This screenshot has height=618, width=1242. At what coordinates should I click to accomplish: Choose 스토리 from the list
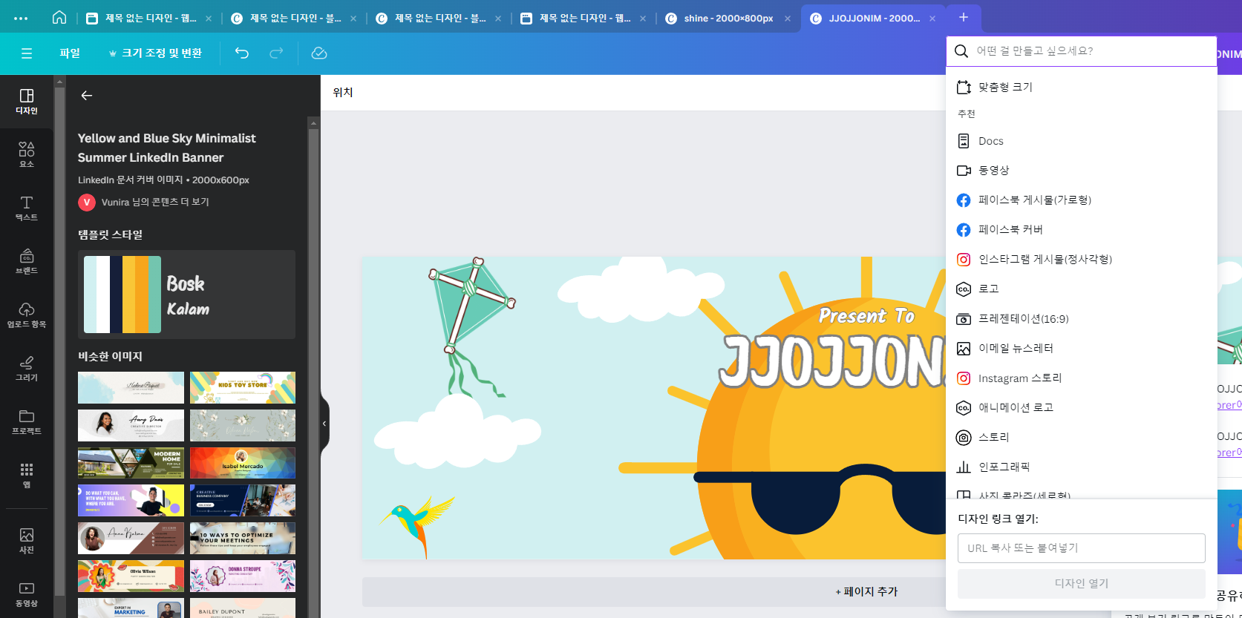tap(1082, 437)
